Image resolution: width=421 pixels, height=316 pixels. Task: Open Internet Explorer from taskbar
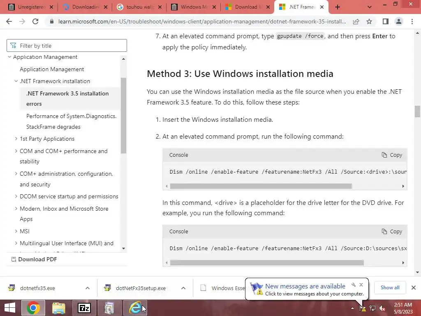135,308
